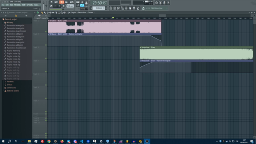Viewport: 256px width, 144px height.
Task: Open the browser/plugin picker toolbar icon
Action: 122,8
